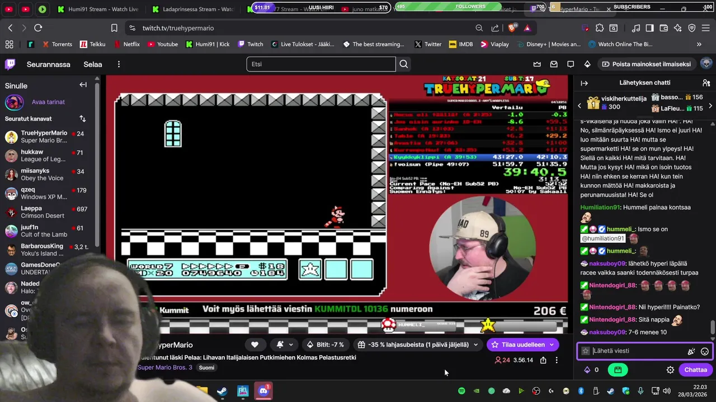Open Netflix bookmark
This screenshot has height=402, width=716.
[x=127, y=44]
